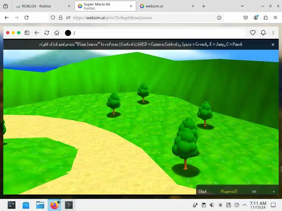This screenshot has height=211, width=282.
Task: Select the Super Mario 64 tab
Action: (105, 6)
